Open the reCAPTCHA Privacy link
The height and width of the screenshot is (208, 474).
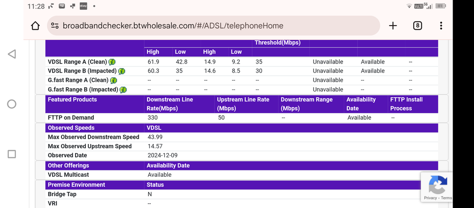pos(430,198)
